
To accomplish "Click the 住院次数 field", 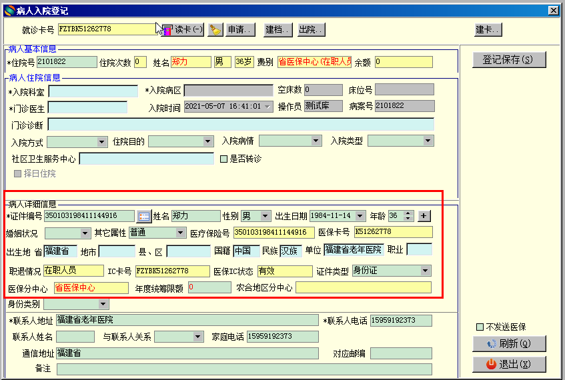I will [140, 62].
